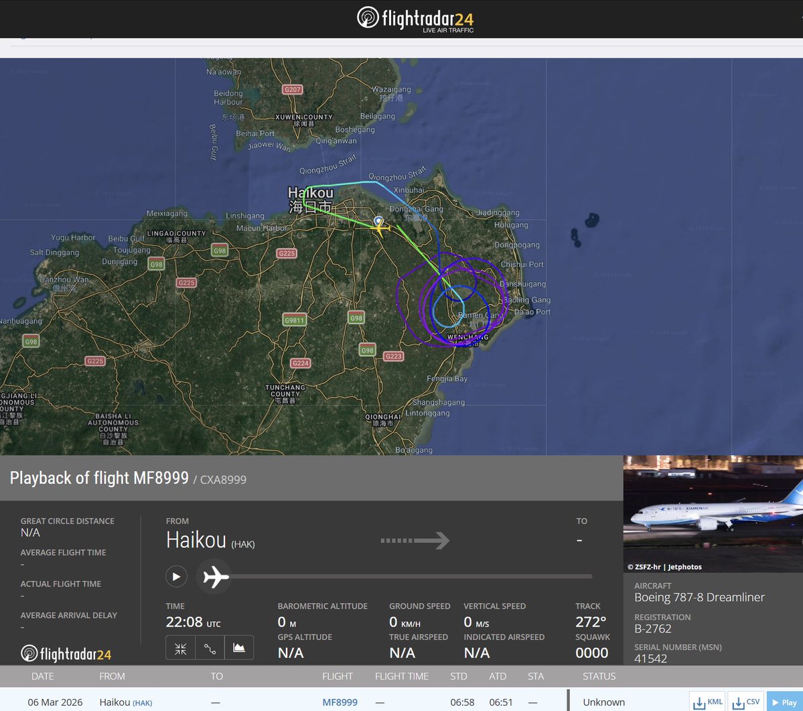Toggle the flight route path icon

coord(210,648)
